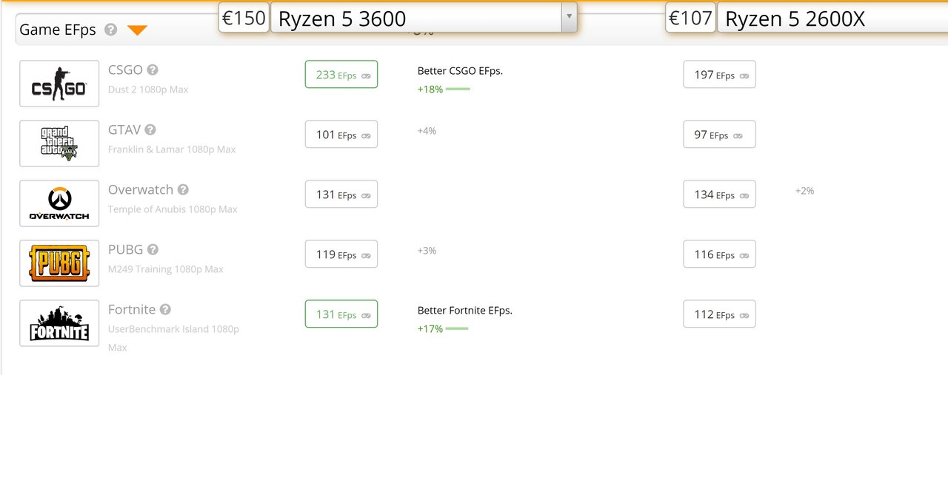Click the Ryzen 5 2600X selection field
This screenshot has width=948, height=500.
[832, 17]
